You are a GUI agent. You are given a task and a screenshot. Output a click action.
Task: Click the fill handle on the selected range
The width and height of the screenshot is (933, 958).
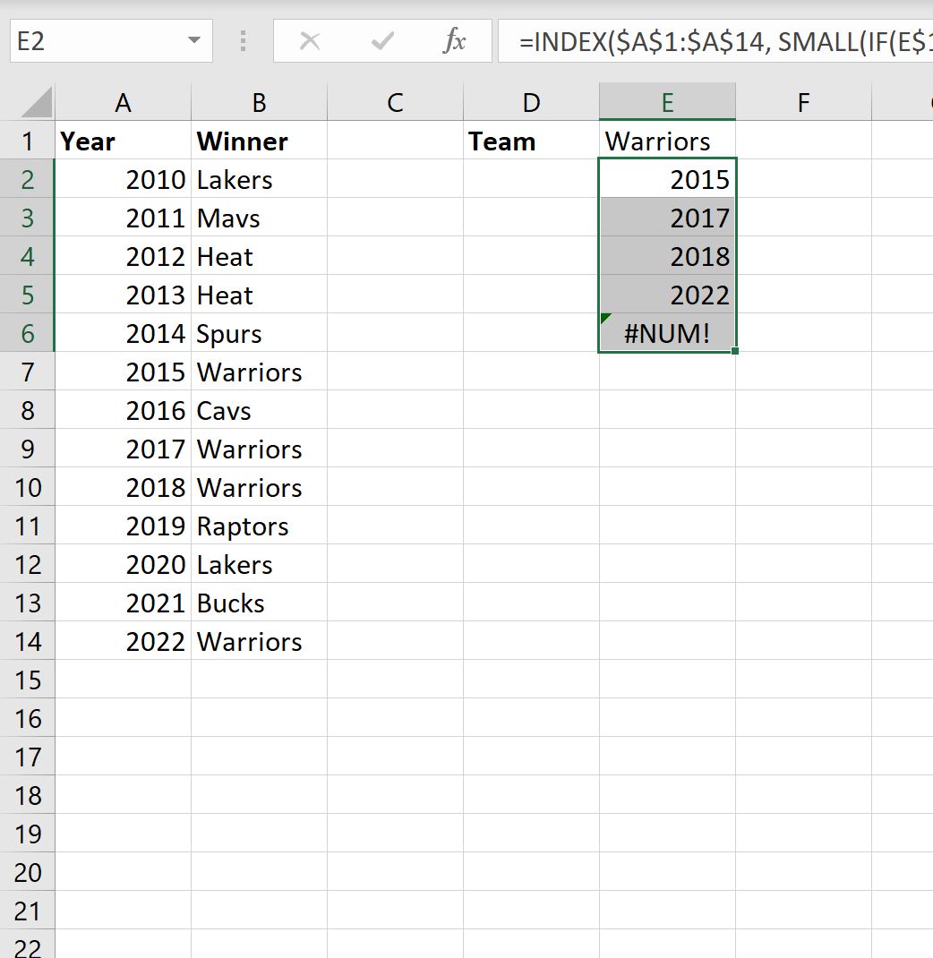tap(733, 349)
